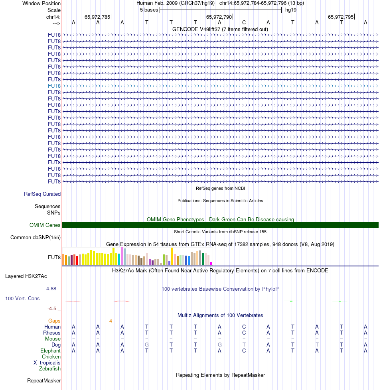Click the 'Scale' track label

click(54, 10)
